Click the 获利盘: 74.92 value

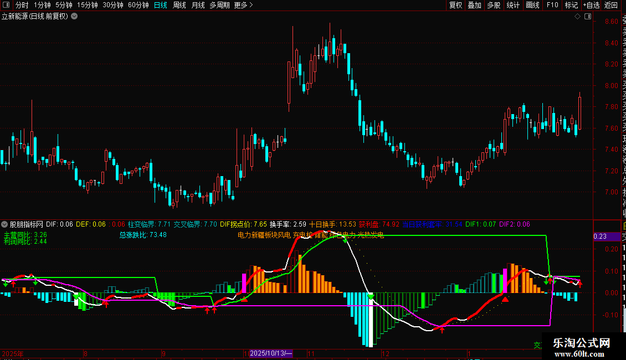[379, 224]
